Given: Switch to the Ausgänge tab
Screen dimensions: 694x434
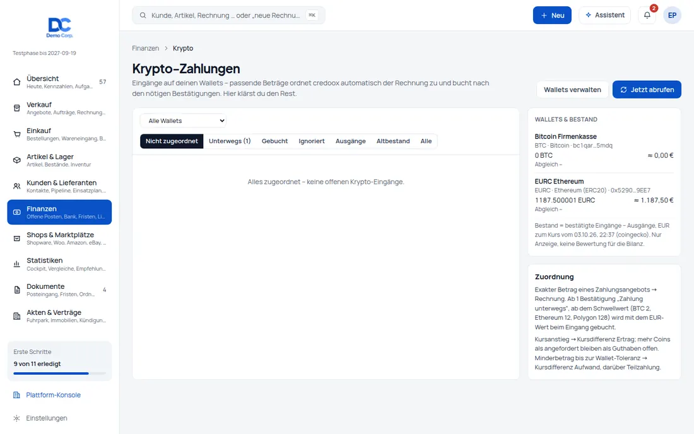Looking at the screenshot, I should tap(351, 141).
